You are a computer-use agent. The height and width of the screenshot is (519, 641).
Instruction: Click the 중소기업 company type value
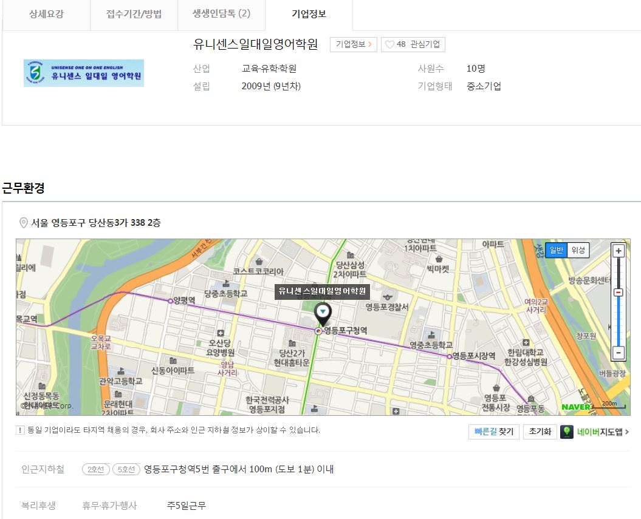click(x=484, y=86)
